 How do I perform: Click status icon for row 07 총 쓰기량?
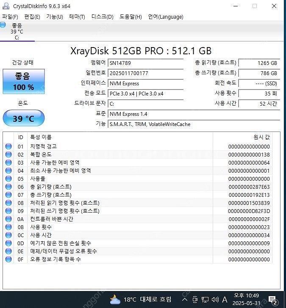[8, 195]
